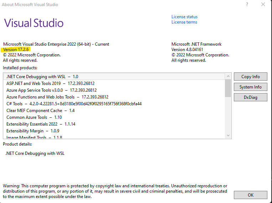Select Extensibility Margin row
Screen dimensions: 272x203
click(114, 131)
